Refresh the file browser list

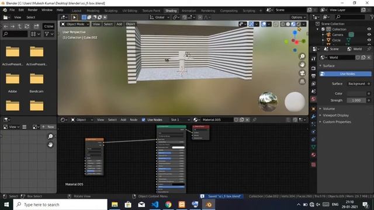pyautogui.click(x=27, y=26)
